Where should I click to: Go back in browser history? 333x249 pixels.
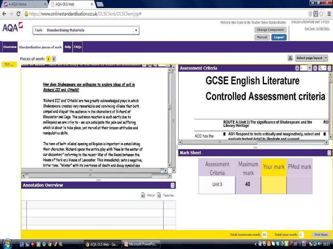tap(4, 14)
